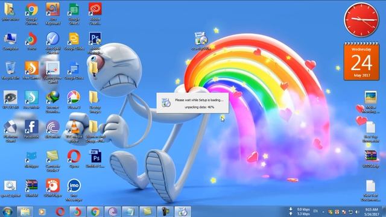Image resolution: width=386 pixels, height=217 pixels.
Task: Open the setup installer icon beside the rainbow
Action: [x=201, y=41]
